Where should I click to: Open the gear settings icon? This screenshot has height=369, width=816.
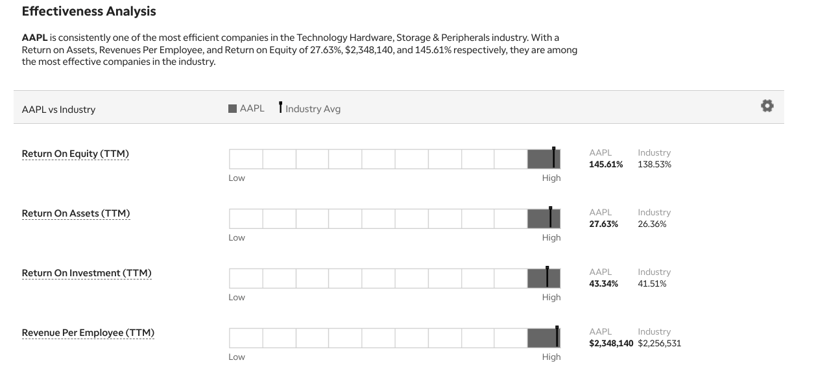(x=767, y=106)
